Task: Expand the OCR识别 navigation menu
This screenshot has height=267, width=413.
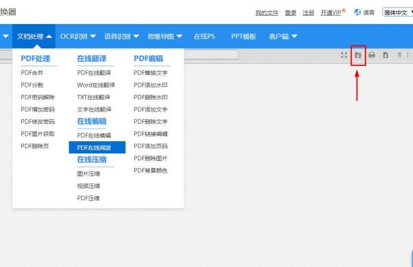Action: [x=78, y=36]
